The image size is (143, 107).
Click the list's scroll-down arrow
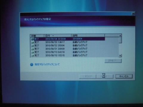click(x=120, y=56)
